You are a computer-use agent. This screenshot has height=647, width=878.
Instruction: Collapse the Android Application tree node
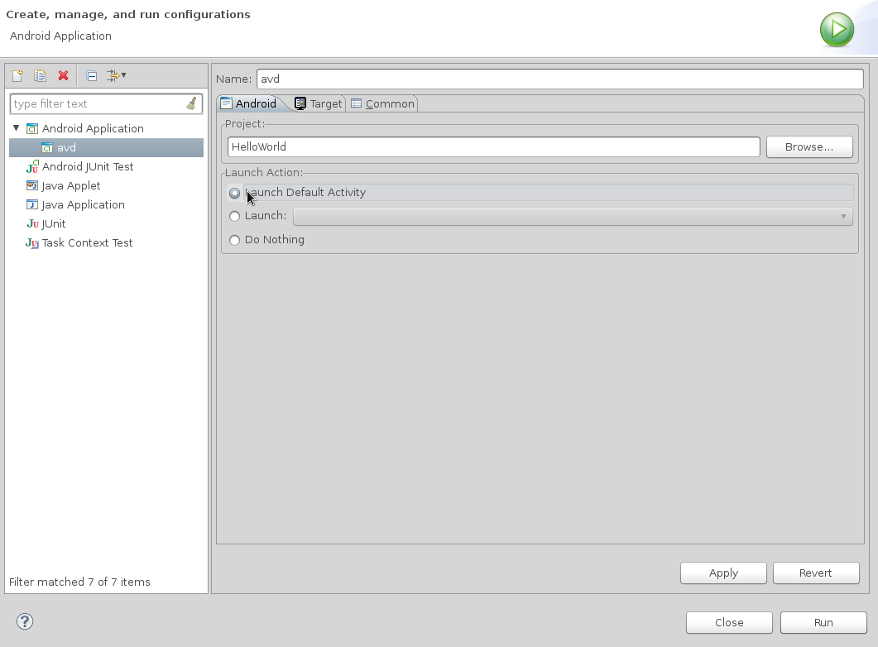click(17, 128)
